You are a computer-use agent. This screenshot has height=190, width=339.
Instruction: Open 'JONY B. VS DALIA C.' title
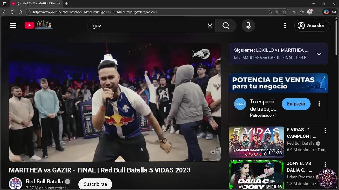point(300,167)
